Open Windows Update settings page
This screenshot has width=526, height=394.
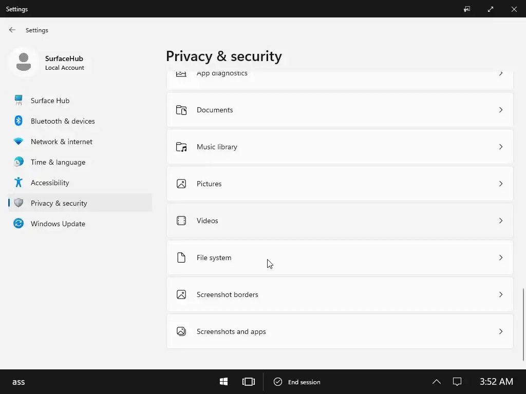coord(80,224)
